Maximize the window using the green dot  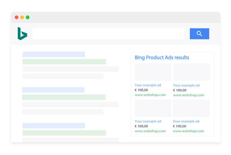(x=27, y=17)
